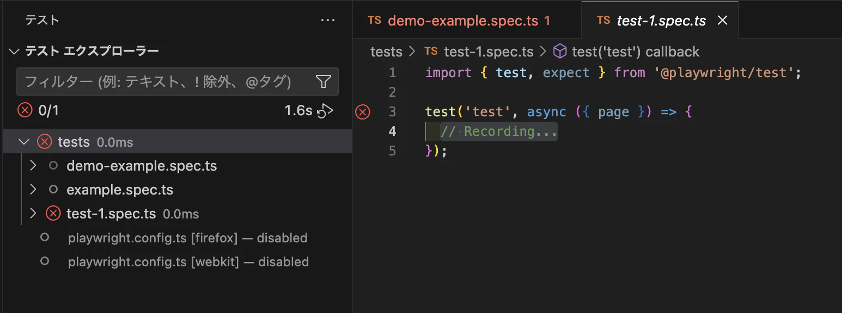Collapse the テスト エクスプローラー section

14,52
